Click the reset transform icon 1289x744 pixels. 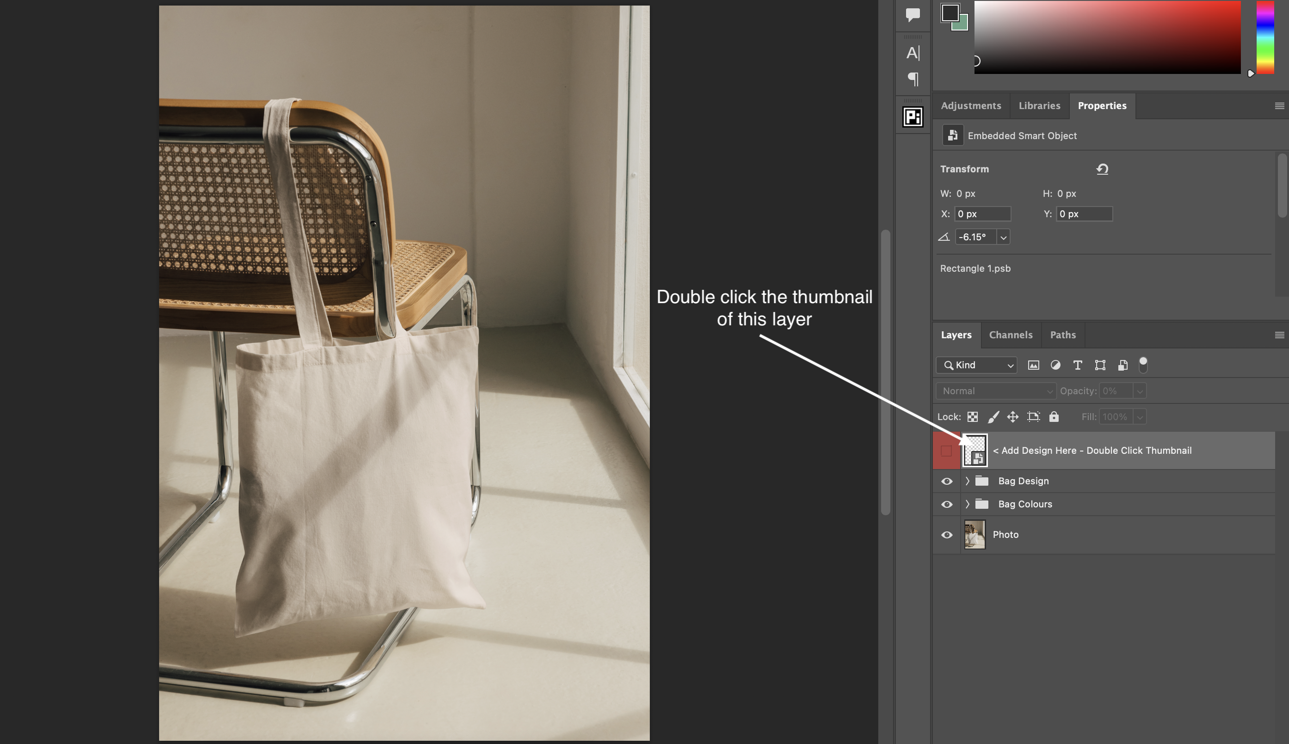tap(1102, 169)
